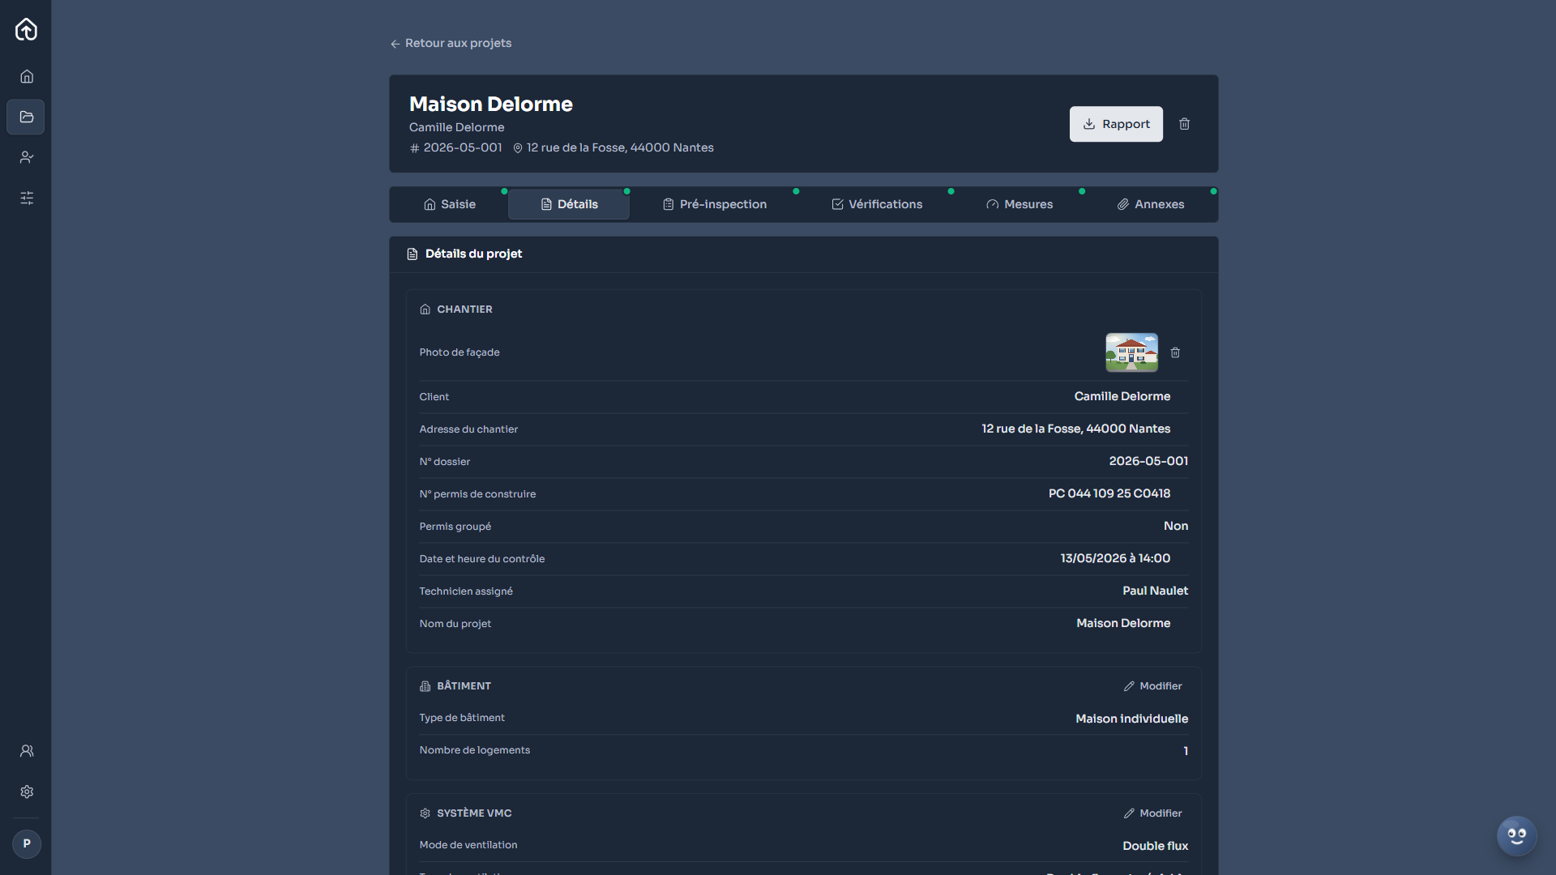
Task: Select the Détails tab
Action: pos(569,204)
